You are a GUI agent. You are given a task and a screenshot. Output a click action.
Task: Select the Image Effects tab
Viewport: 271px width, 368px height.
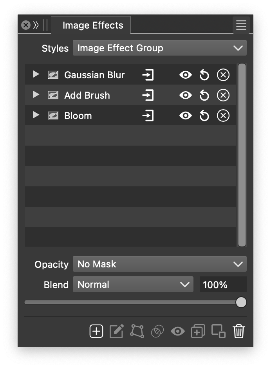coord(92,25)
